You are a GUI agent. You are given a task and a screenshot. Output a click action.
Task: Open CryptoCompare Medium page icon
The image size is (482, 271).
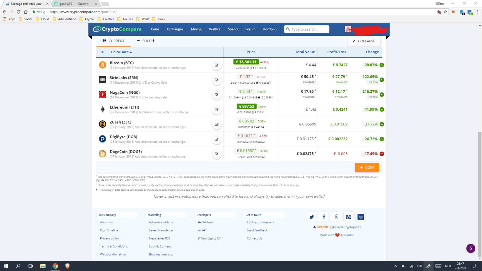348,217
